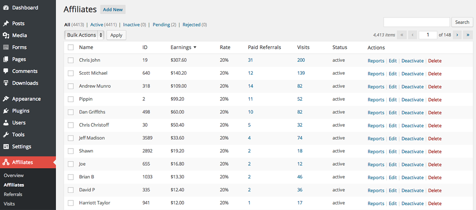
Task: Click the Posts pushpin icon
Action: pyautogui.click(x=6, y=23)
